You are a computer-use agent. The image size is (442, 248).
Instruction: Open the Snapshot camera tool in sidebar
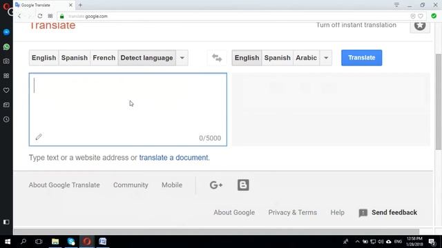tap(6, 61)
